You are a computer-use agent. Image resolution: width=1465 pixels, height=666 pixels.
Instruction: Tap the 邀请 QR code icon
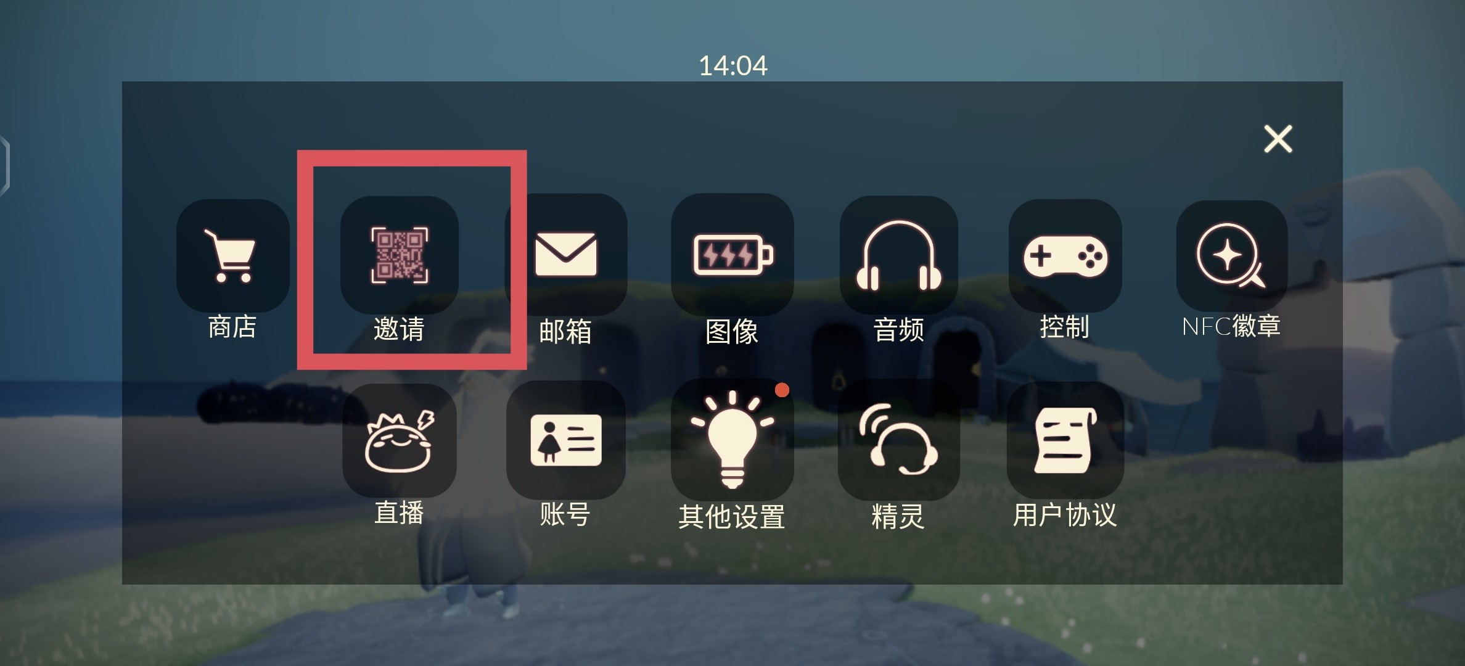(x=400, y=255)
